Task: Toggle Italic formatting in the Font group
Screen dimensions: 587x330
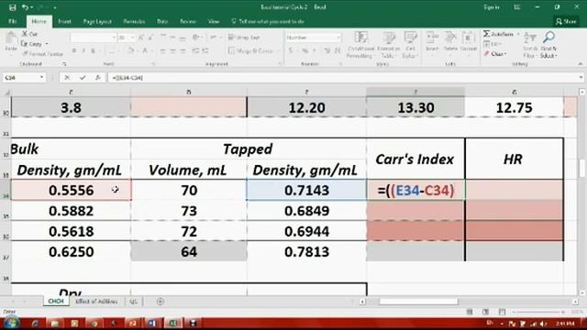Action: 83,50
